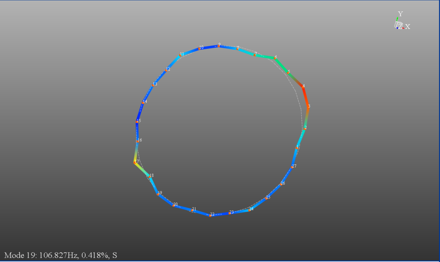The image size is (440, 262).
Task: Select node 10 marker
Action: click(200, 48)
